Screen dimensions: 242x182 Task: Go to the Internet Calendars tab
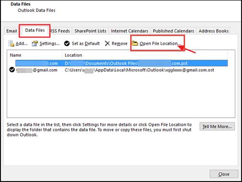point(130,31)
